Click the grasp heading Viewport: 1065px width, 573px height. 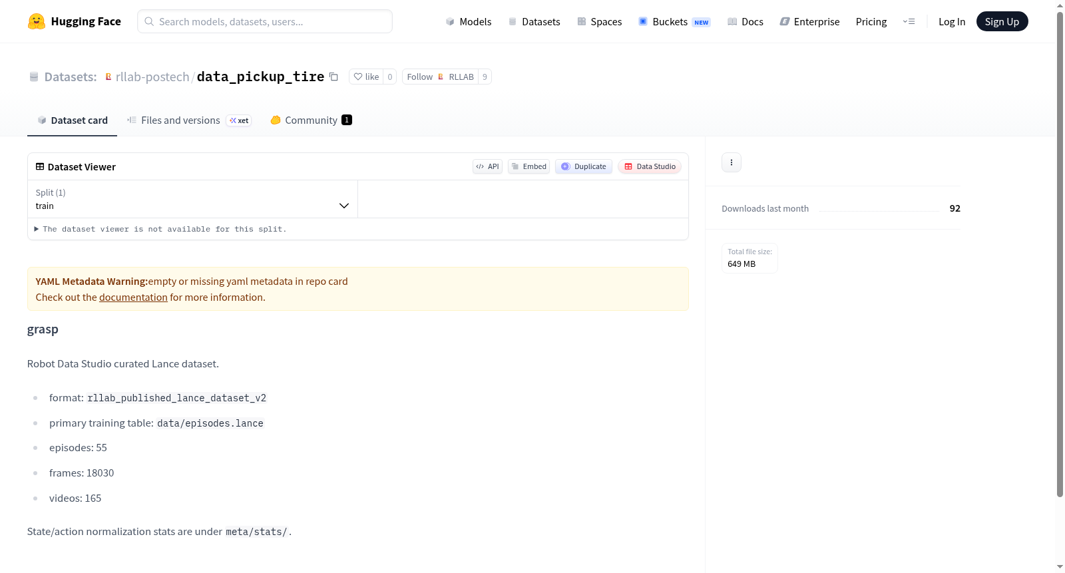tap(43, 329)
